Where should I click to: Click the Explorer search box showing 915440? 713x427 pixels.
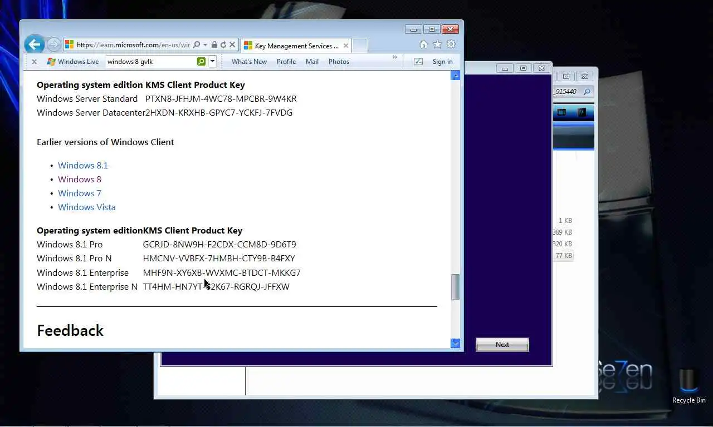(573, 92)
